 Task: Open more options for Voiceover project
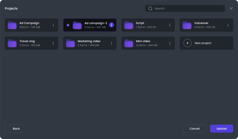(228, 25)
